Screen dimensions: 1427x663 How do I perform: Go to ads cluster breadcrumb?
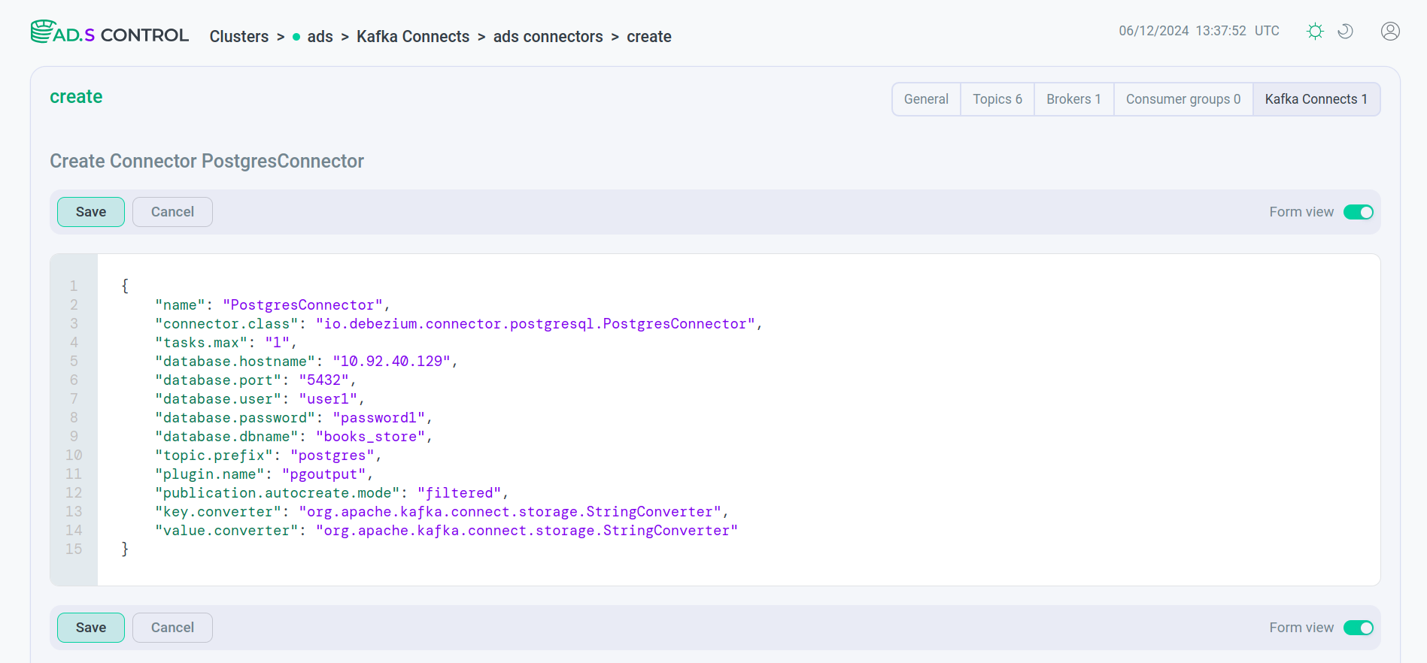pyautogui.click(x=320, y=37)
